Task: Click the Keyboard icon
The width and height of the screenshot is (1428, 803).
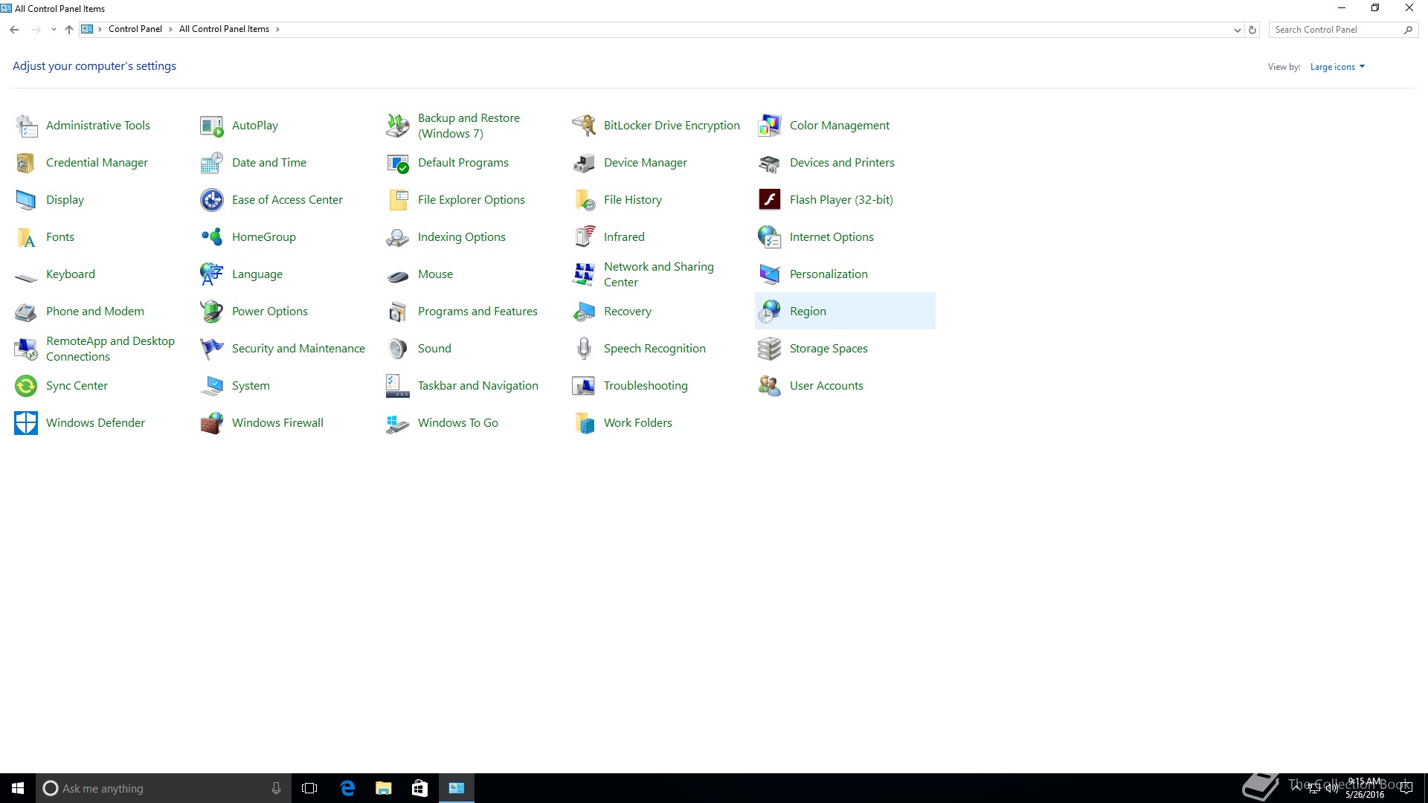Action: click(x=26, y=277)
